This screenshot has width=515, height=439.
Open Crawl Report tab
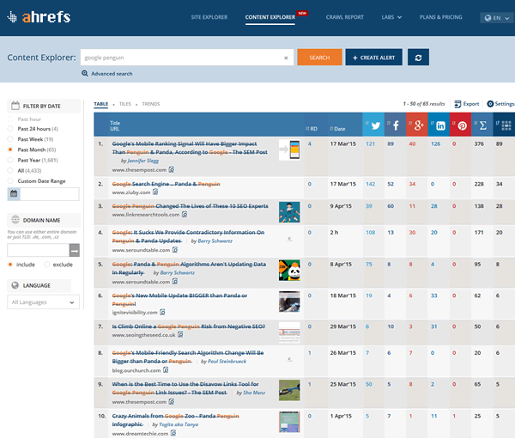tap(345, 17)
